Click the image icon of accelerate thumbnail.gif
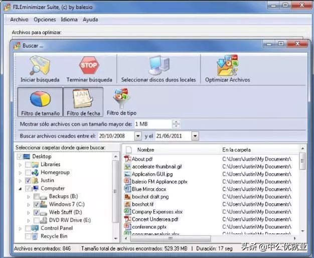The height and width of the screenshot is (258, 314). coord(127,167)
